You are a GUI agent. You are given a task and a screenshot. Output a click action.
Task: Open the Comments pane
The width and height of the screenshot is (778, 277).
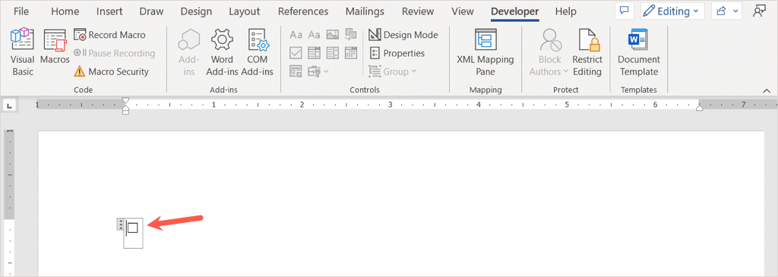click(x=625, y=11)
